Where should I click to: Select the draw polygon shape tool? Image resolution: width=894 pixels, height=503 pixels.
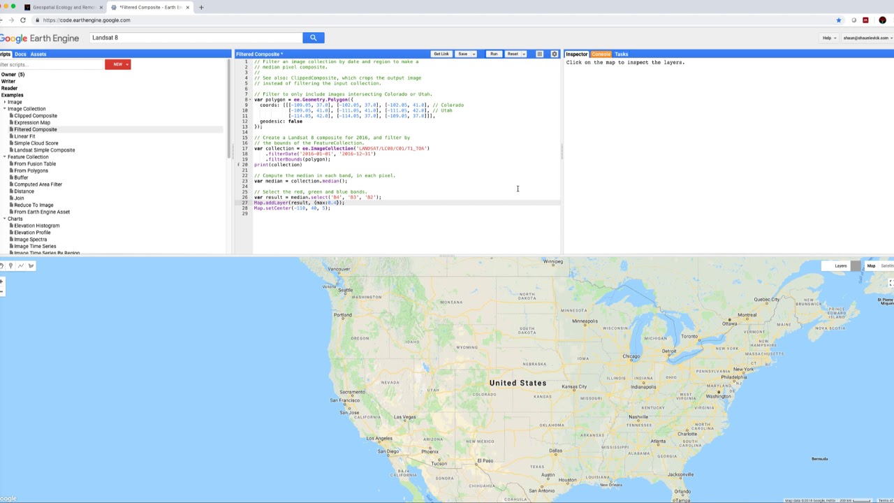(31, 265)
